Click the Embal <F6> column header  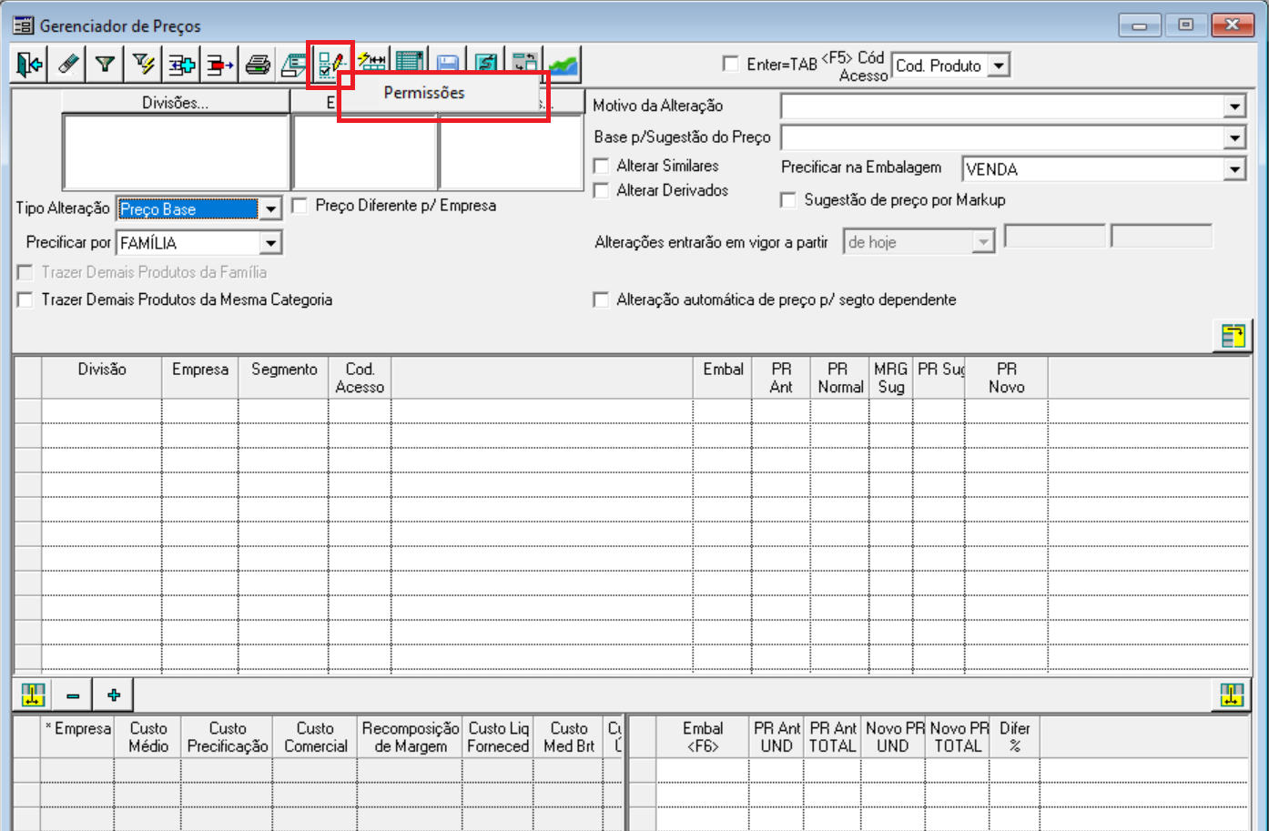(x=703, y=737)
